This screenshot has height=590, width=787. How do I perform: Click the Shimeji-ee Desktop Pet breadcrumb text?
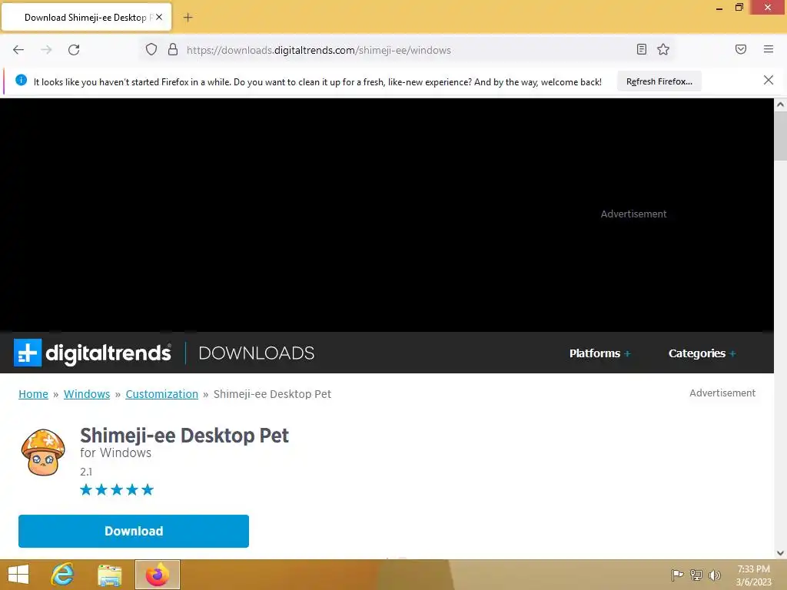click(272, 394)
